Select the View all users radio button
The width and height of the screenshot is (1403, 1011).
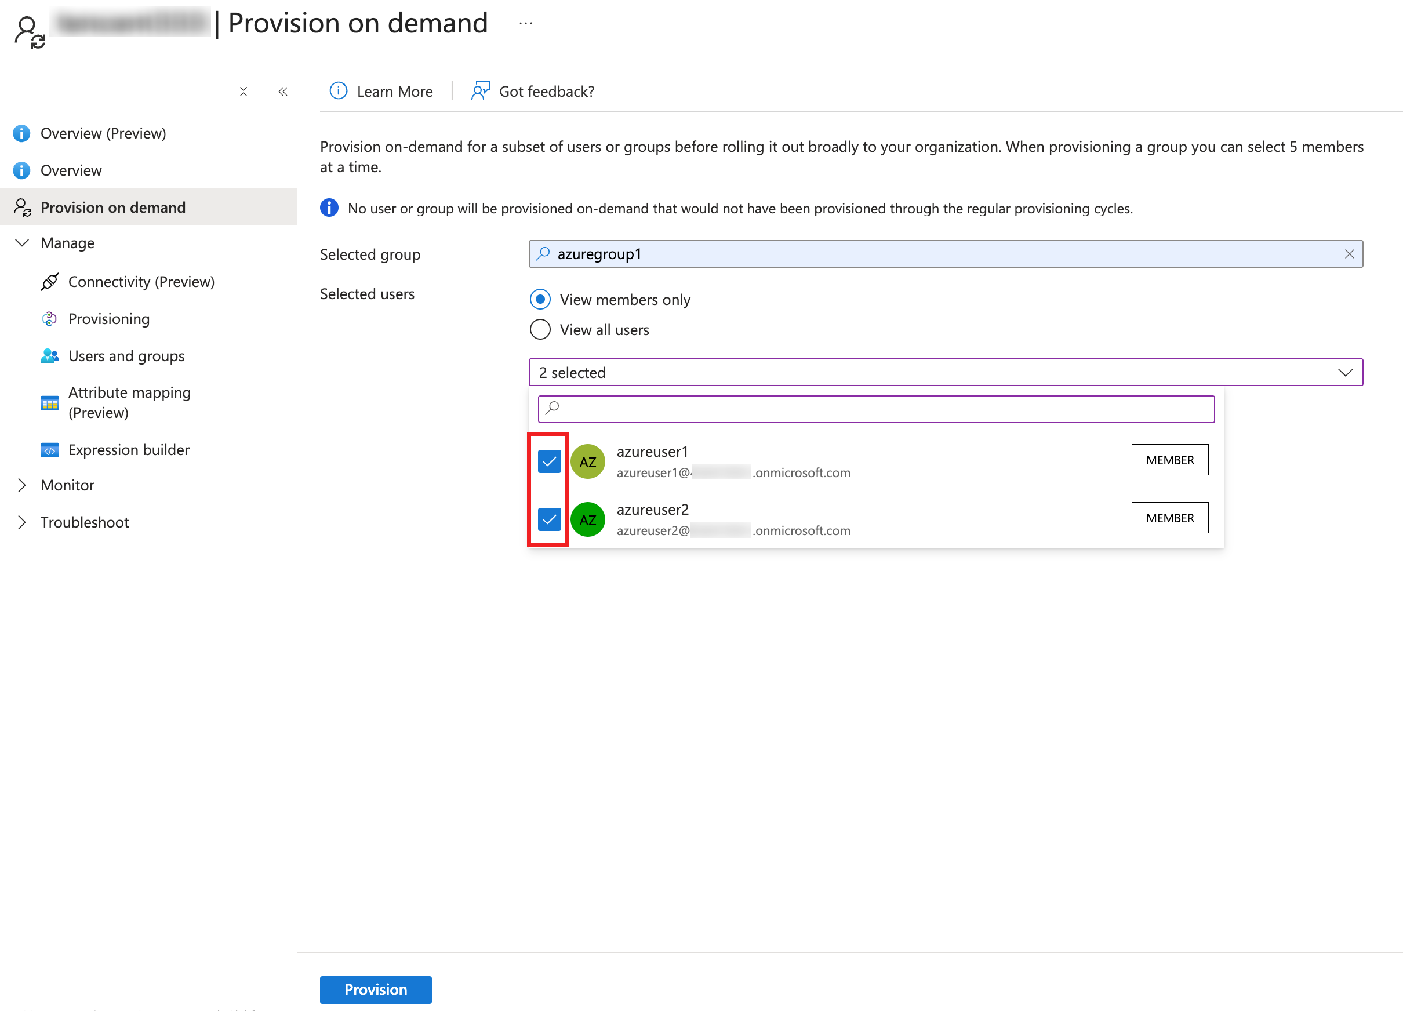tap(540, 329)
